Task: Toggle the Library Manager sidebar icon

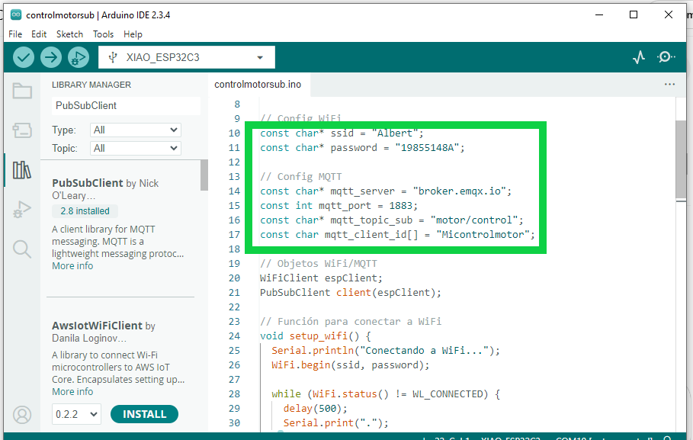Action: (x=22, y=170)
